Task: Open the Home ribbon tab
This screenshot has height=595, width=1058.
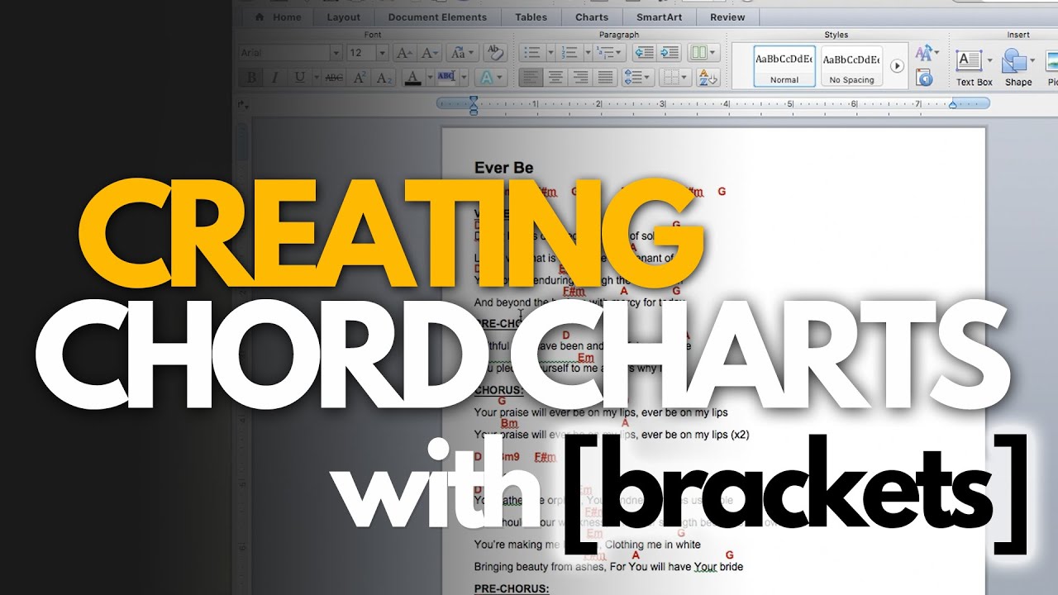Action: 278,17
